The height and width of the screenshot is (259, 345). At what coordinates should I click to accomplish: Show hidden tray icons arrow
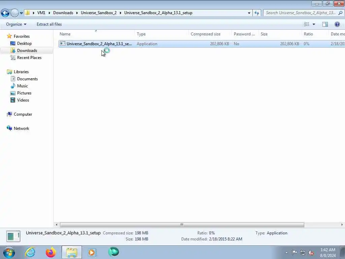pos(286,253)
